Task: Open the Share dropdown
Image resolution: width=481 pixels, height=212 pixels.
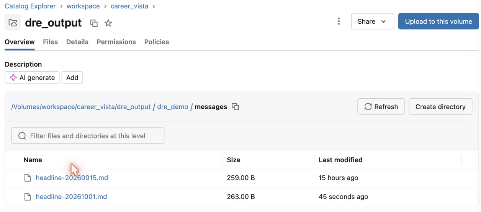Action: (x=372, y=21)
